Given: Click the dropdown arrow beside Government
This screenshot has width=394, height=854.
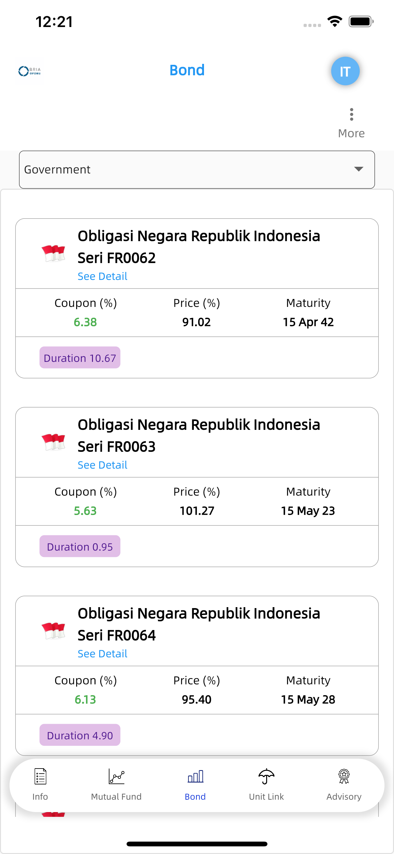Looking at the screenshot, I should [x=358, y=169].
